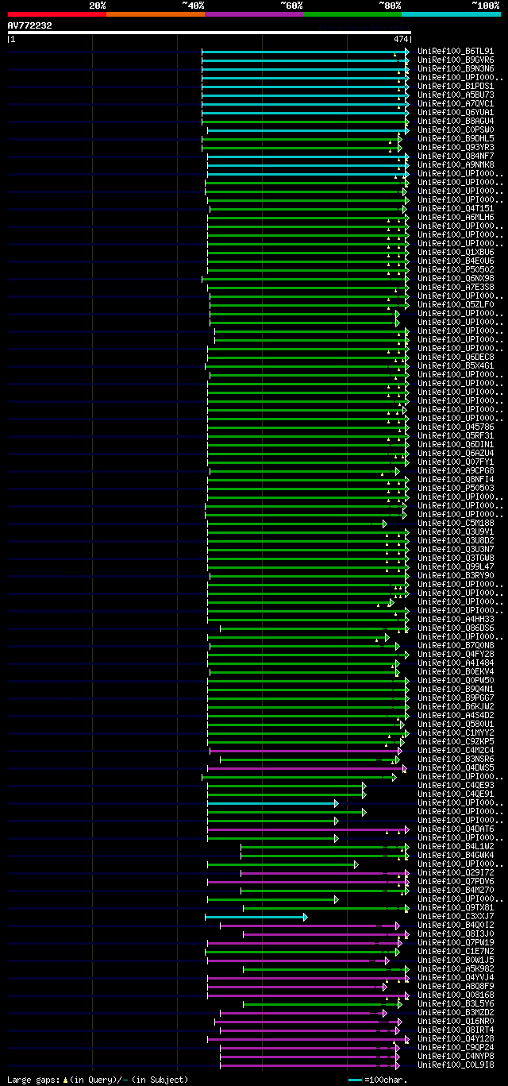Click UniRef100_A7E3S8 label

pyautogui.click(x=457, y=287)
